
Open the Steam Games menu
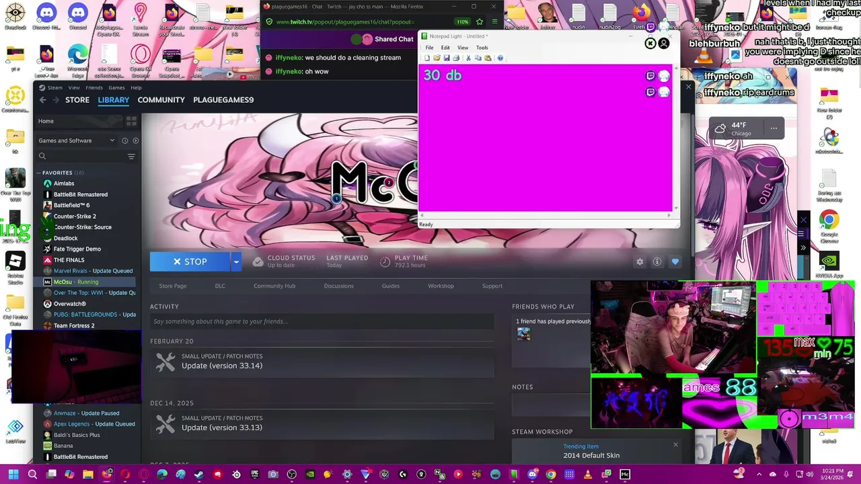coord(117,87)
